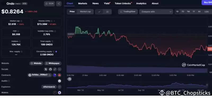Click the star watchlist button
The image size is (212, 98).
click(49, 4)
